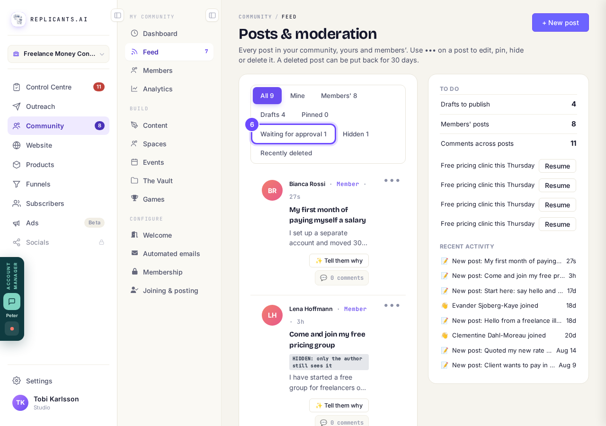Open Funnels filter icon

pos(17,184)
